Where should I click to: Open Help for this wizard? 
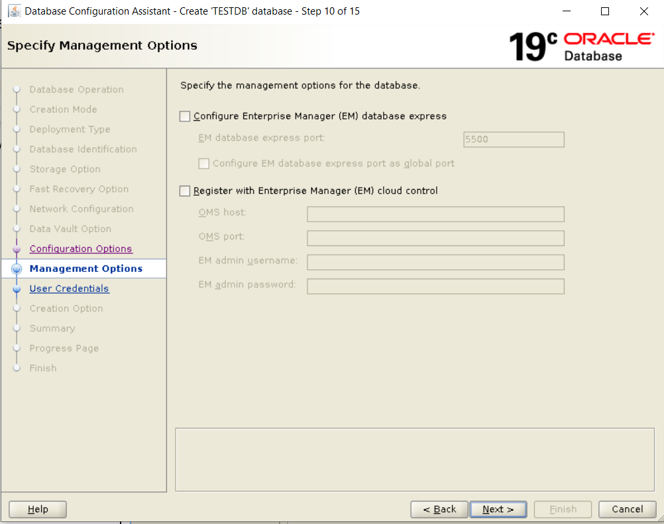38,509
